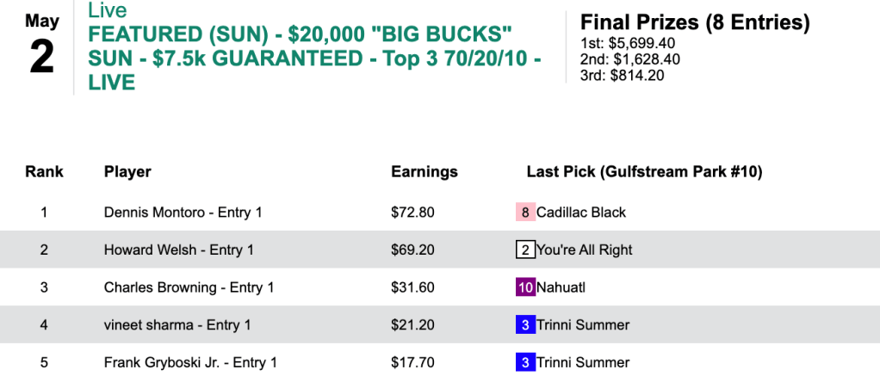Click the pink number 8 saddle badge
The width and height of the screenshot is (880, 376).
coord(525,213)
